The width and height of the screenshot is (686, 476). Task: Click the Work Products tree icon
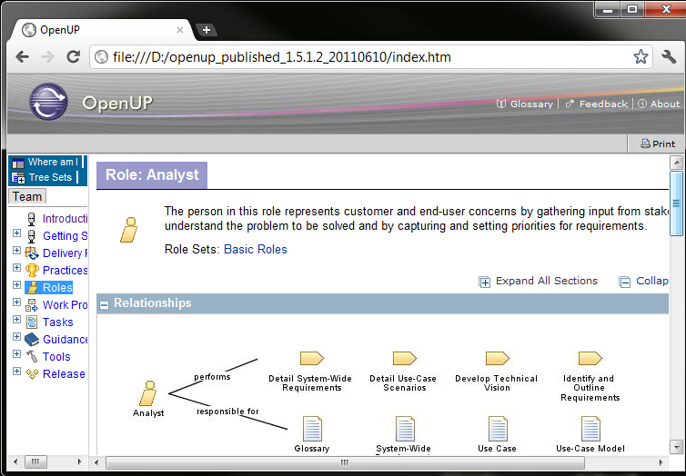coord(32,305)
